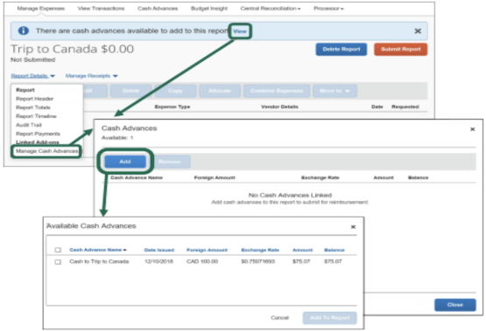Click the Allocate toolbar button
486x331 pixels.
220,91
